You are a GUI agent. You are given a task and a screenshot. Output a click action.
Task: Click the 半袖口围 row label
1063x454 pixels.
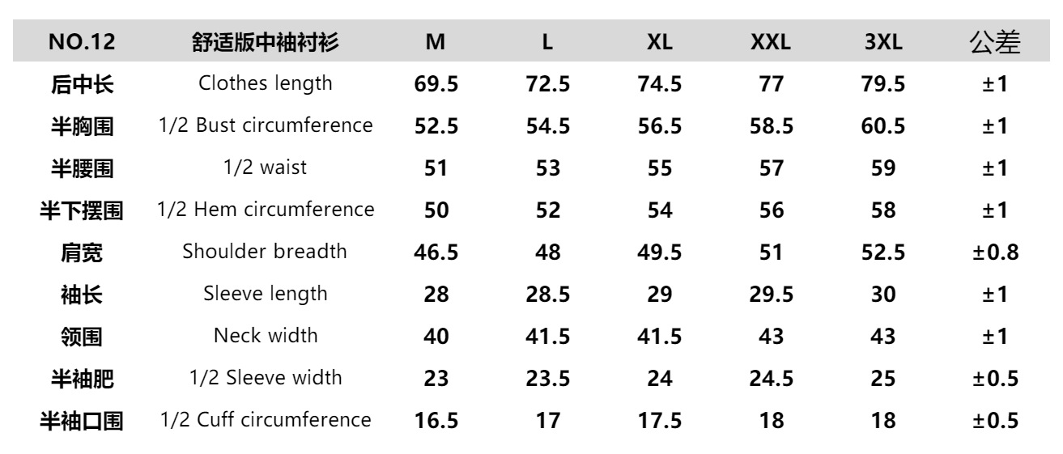point(82,421)
